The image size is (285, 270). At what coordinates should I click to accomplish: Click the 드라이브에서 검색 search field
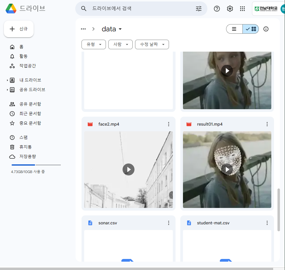pyautogui.click(x=141, y=9)
